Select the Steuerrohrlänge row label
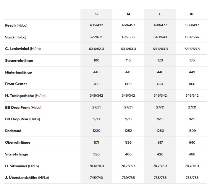The image size is (207, 193). click(19, 61)
